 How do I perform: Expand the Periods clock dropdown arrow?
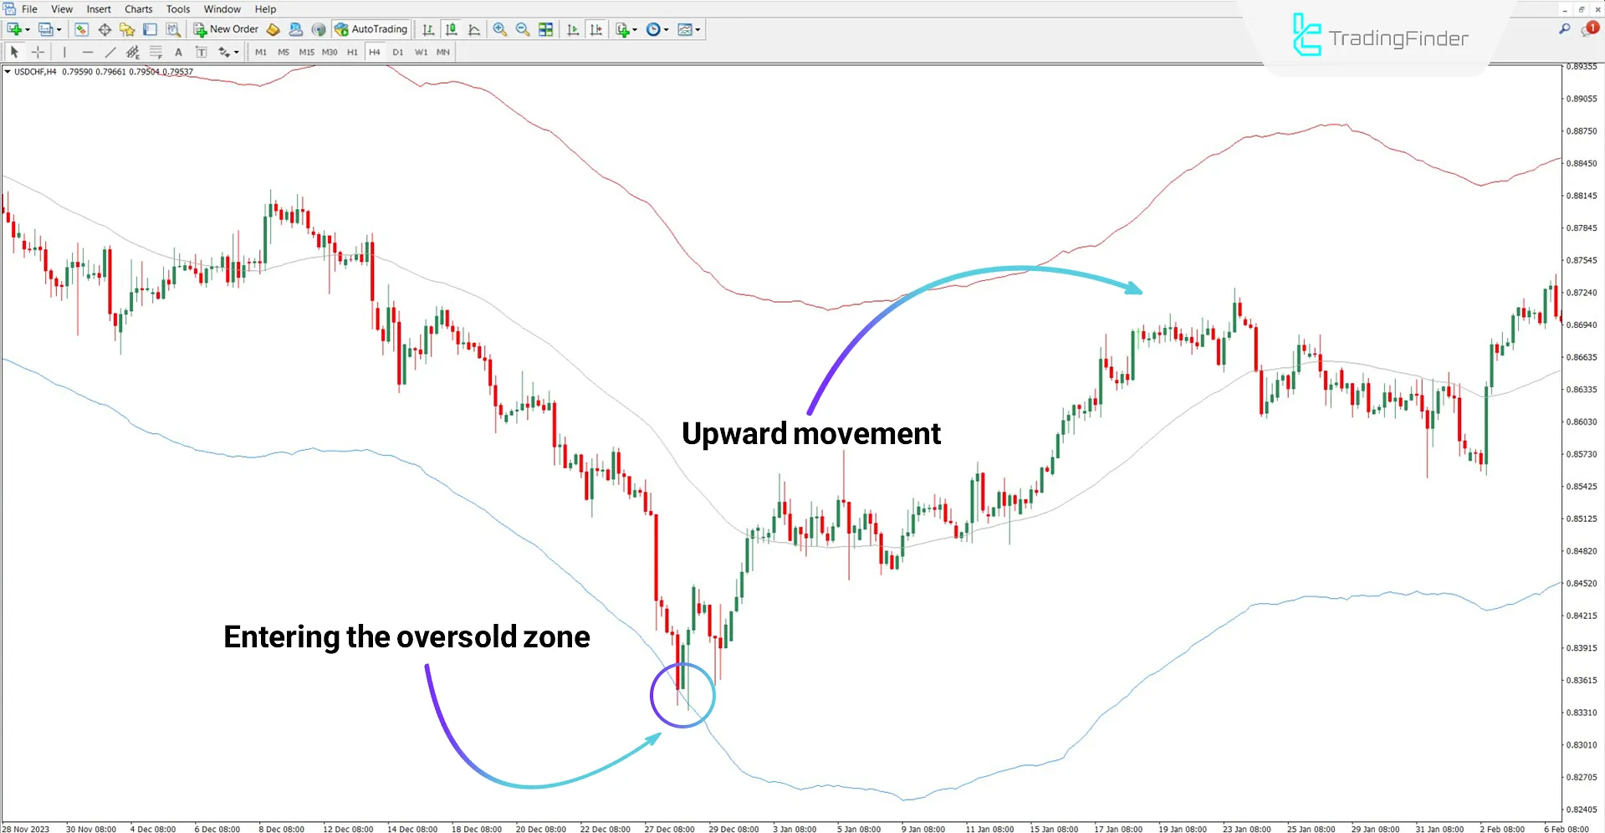click(x=667, y=29)
